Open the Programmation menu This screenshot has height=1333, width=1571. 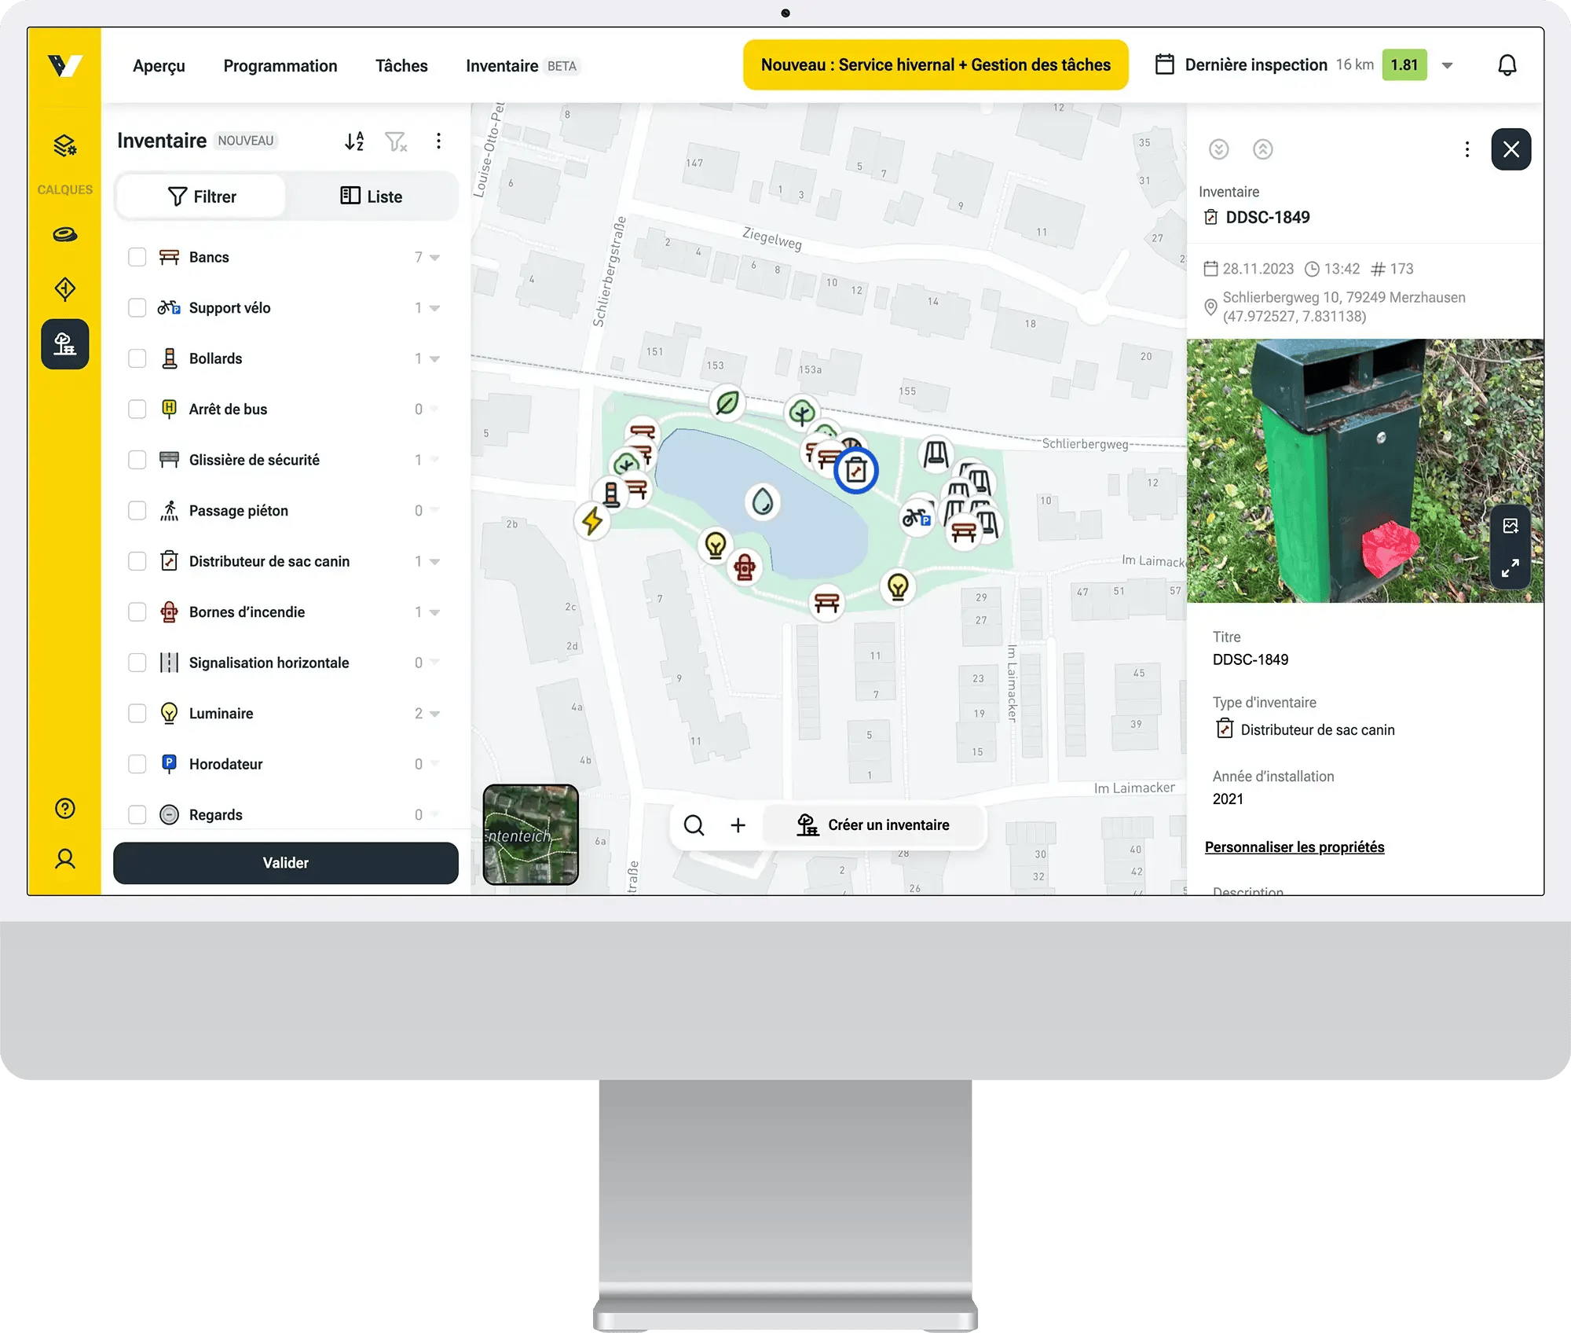(x=280, y=66)
